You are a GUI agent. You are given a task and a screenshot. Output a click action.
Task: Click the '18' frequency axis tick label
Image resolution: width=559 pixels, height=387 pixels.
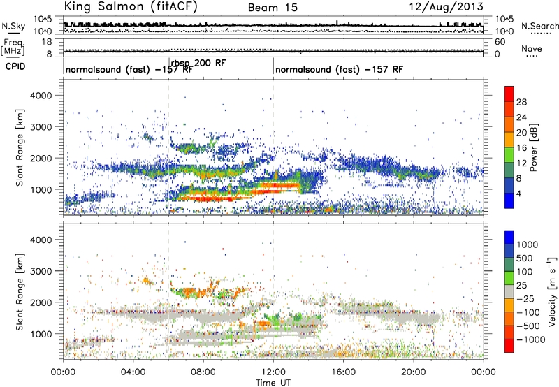coord(47,42)
